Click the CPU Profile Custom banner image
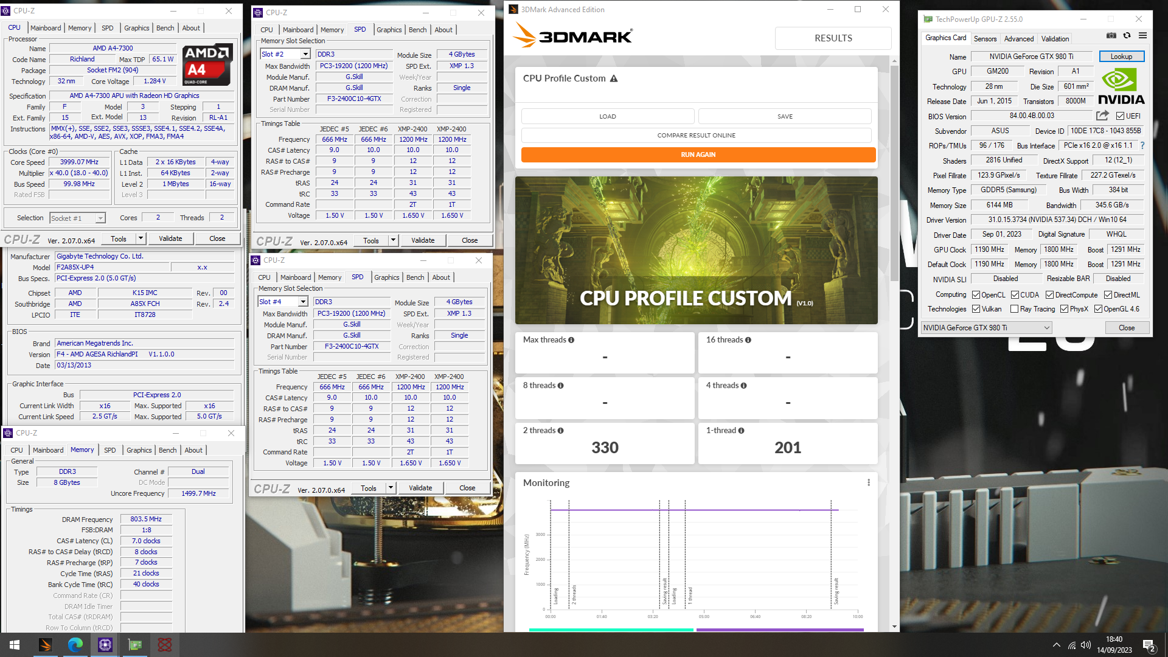Screen dimensions: 1168x657 pos(696,250)
